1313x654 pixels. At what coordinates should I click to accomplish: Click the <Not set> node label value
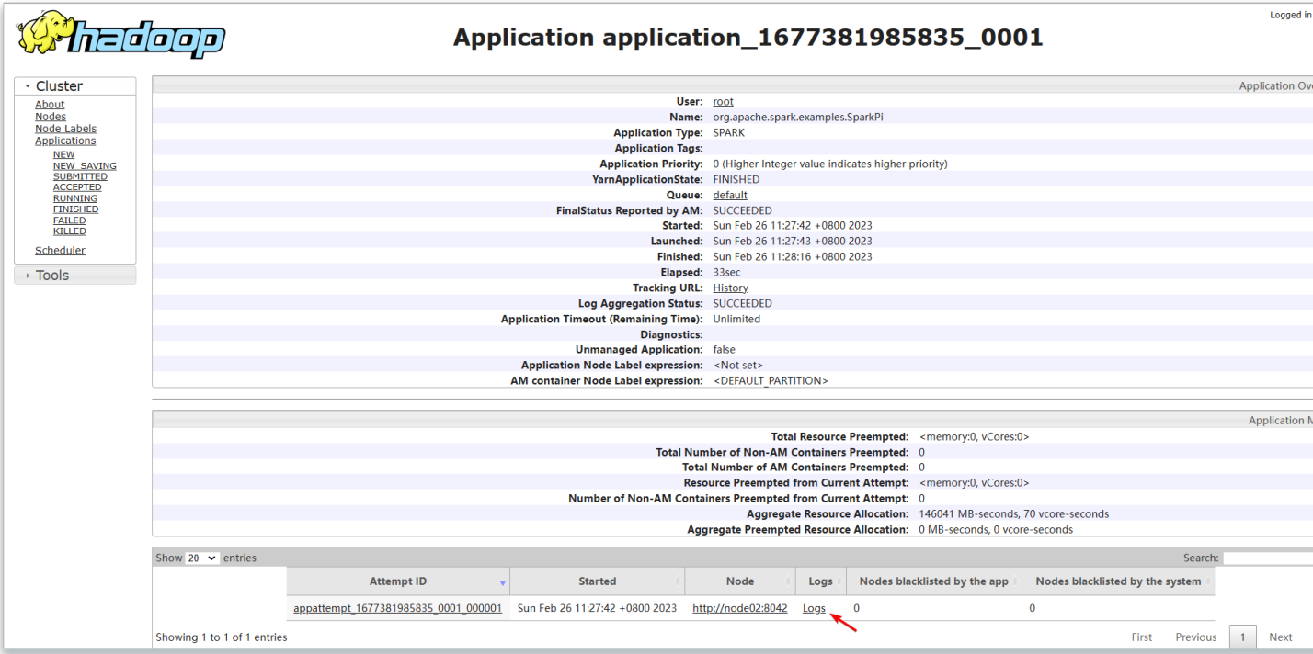click(738, 366)
